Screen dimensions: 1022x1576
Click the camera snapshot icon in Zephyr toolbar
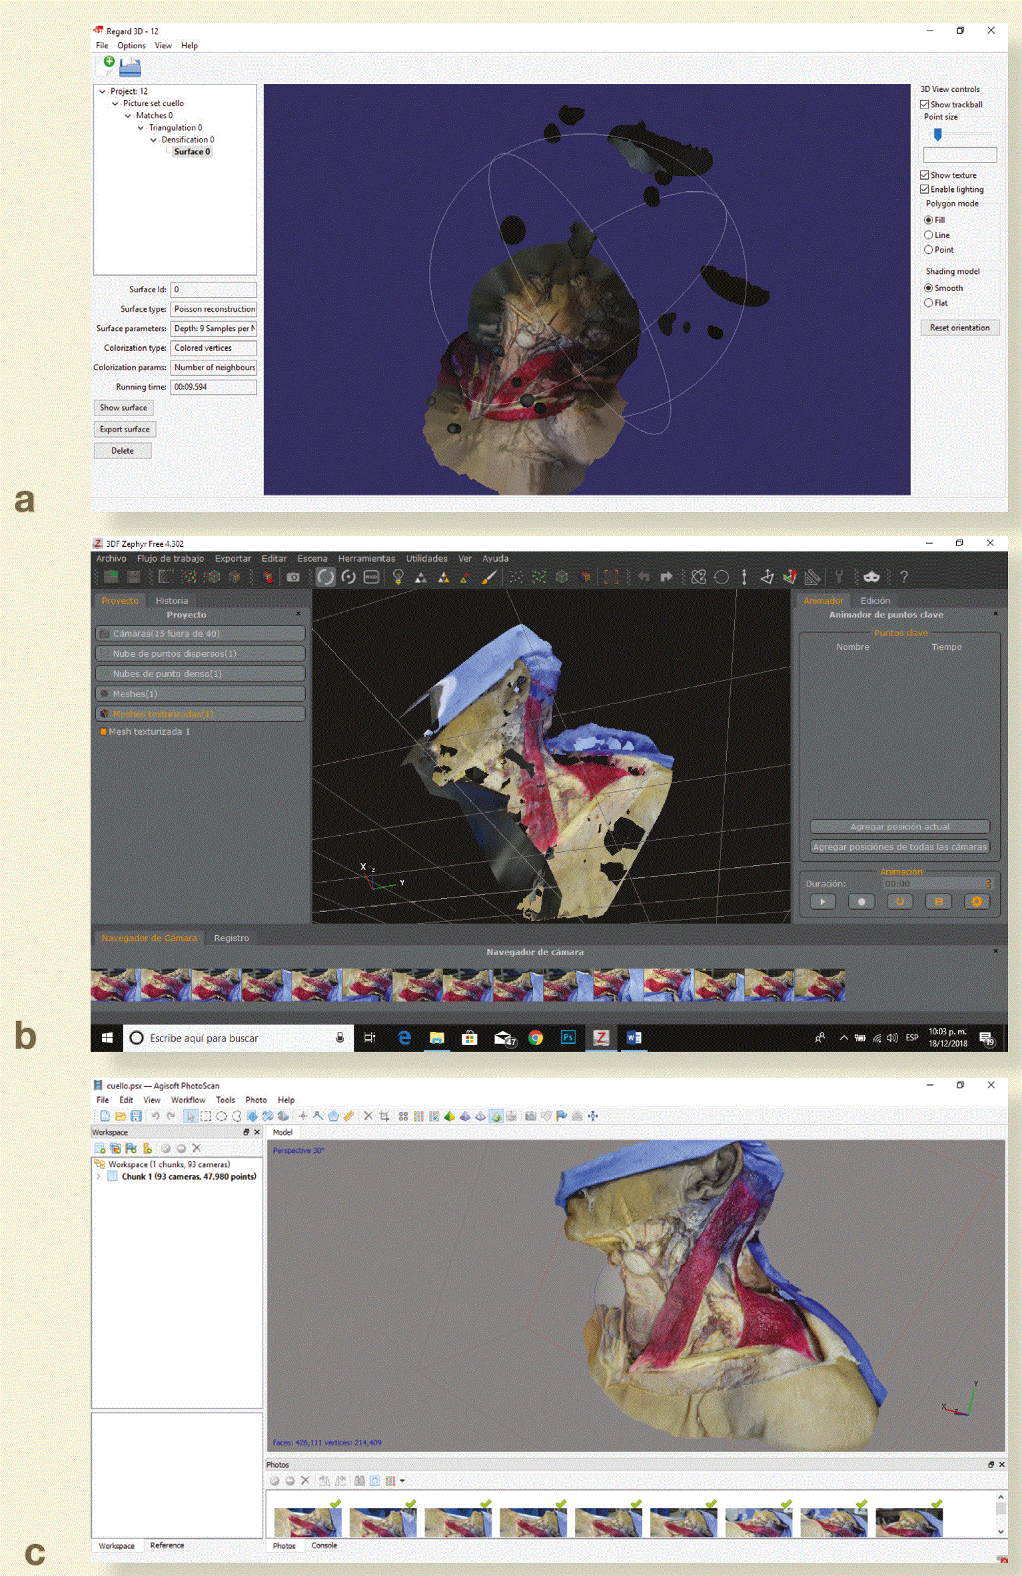[x=293, y=578]
